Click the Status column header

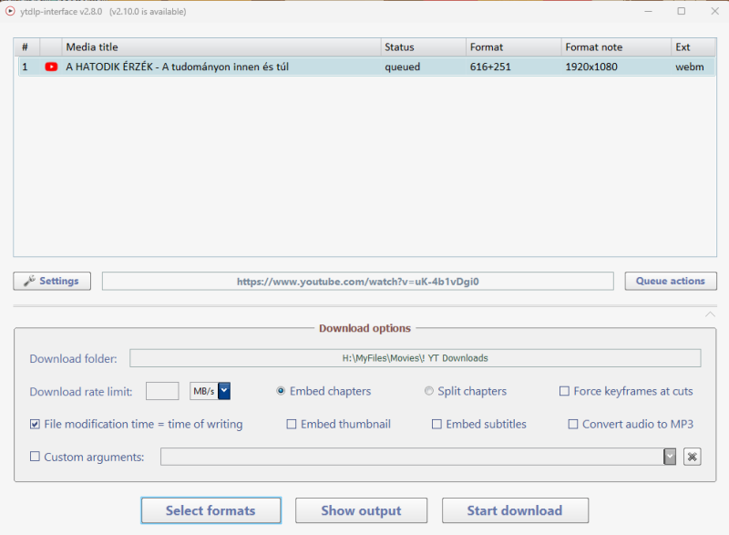pyautogui.click(x=424, y=47)
